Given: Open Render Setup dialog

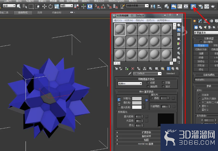Looking at the screenshot, I should click(200, 6).
